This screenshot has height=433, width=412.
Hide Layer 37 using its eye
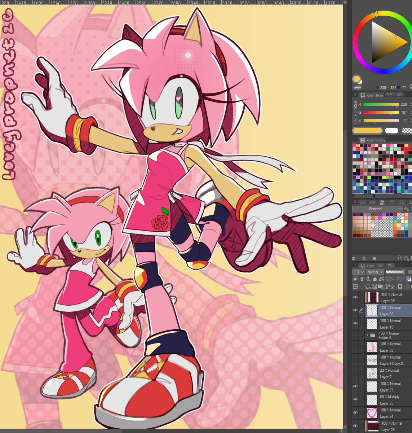(x=355, y=386)
